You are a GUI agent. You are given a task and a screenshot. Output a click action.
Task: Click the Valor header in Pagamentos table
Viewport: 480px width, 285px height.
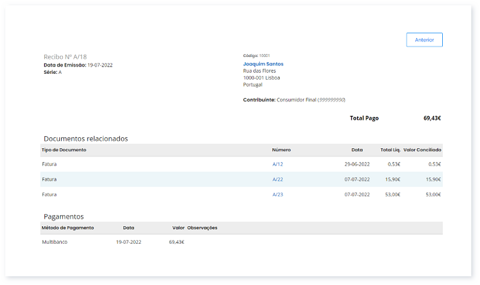(178, 228)
